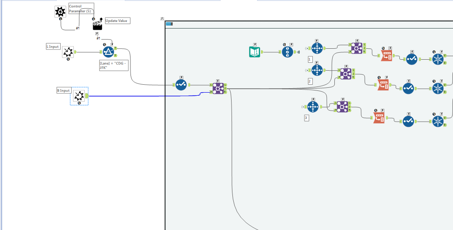Screen dimensions: 453x230
Task: Select the Append Fields tool above annotation 3
Action: pos(312,107)
